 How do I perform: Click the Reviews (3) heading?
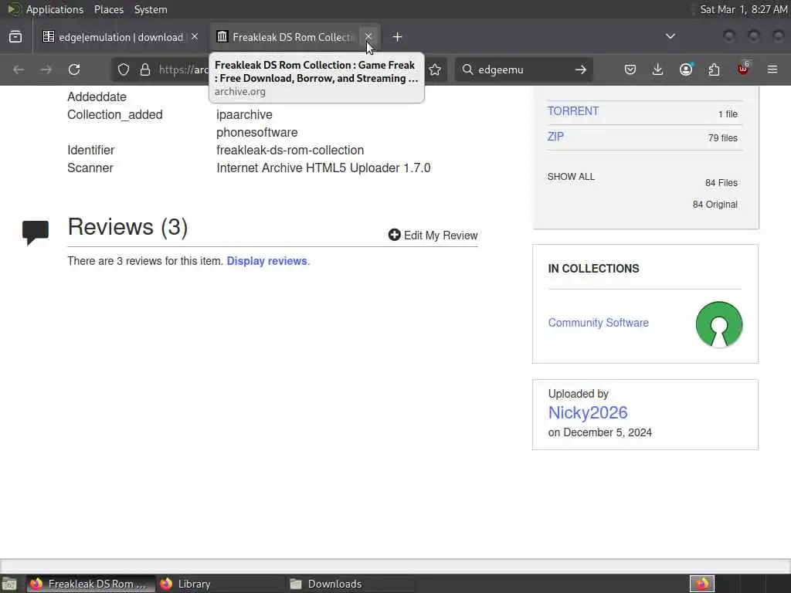(127, 227)
